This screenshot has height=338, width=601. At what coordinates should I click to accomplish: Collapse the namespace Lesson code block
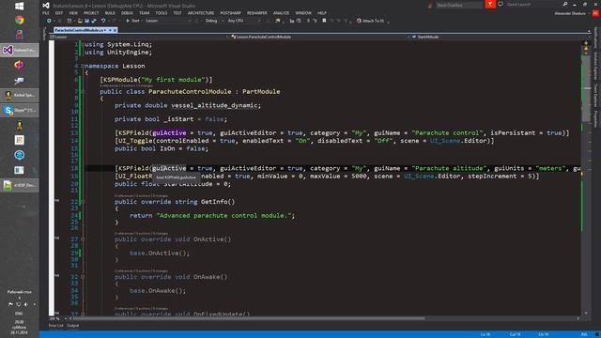[83, 66]
